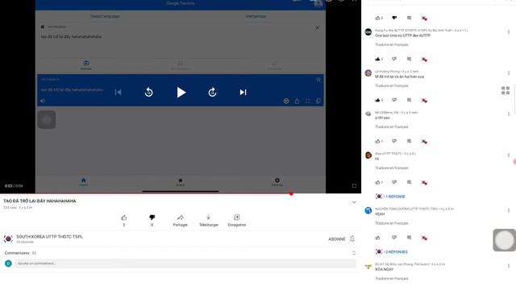
Task: Open options menu for Alya's 'Hi' comment
Action: click(509, 155)
